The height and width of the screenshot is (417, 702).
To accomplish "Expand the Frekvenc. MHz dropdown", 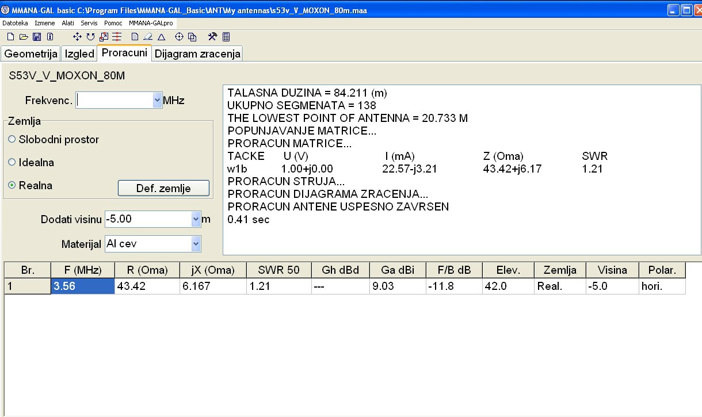I will [158, 100].
